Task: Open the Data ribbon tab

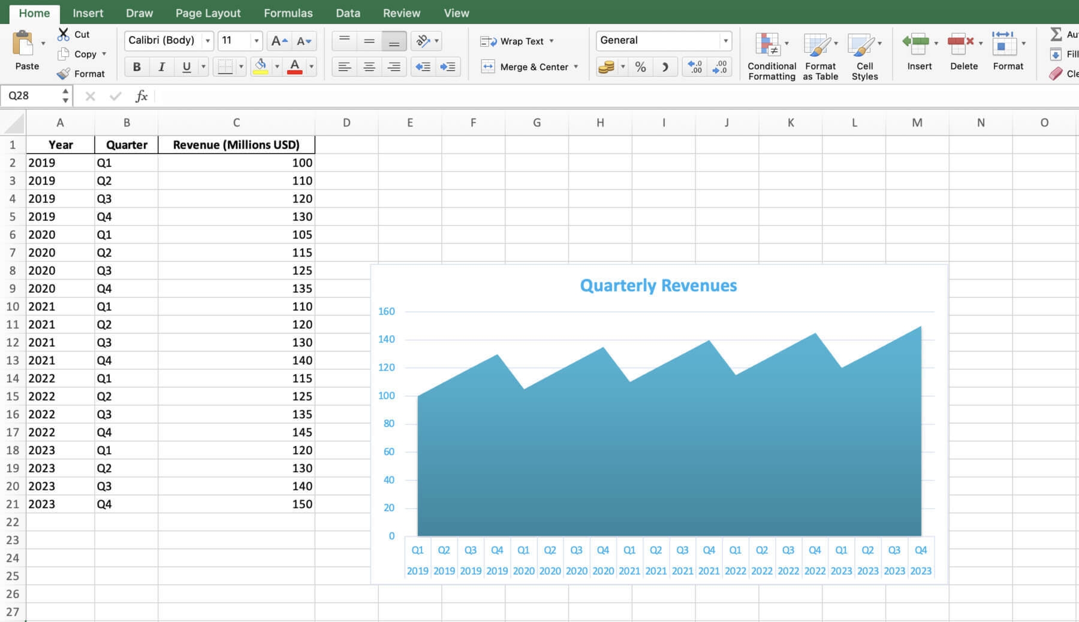Action: (347, 13)
